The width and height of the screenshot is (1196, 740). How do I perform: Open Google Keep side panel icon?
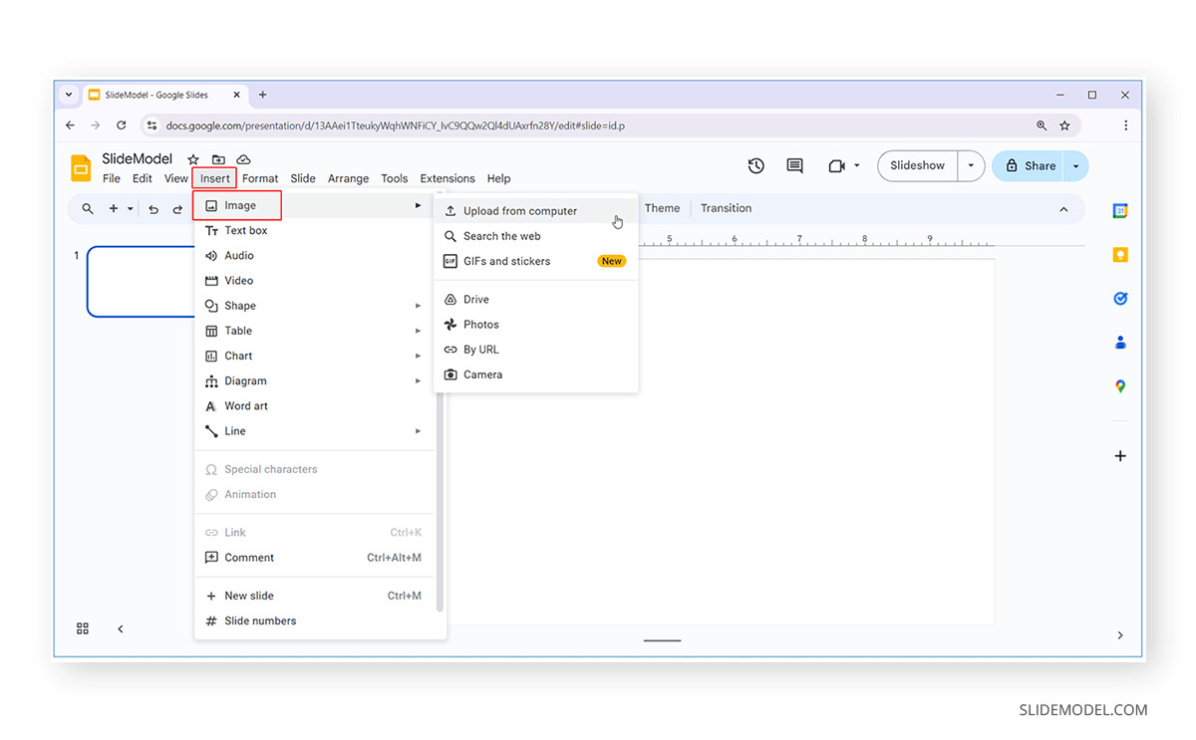click(1120, 255)
